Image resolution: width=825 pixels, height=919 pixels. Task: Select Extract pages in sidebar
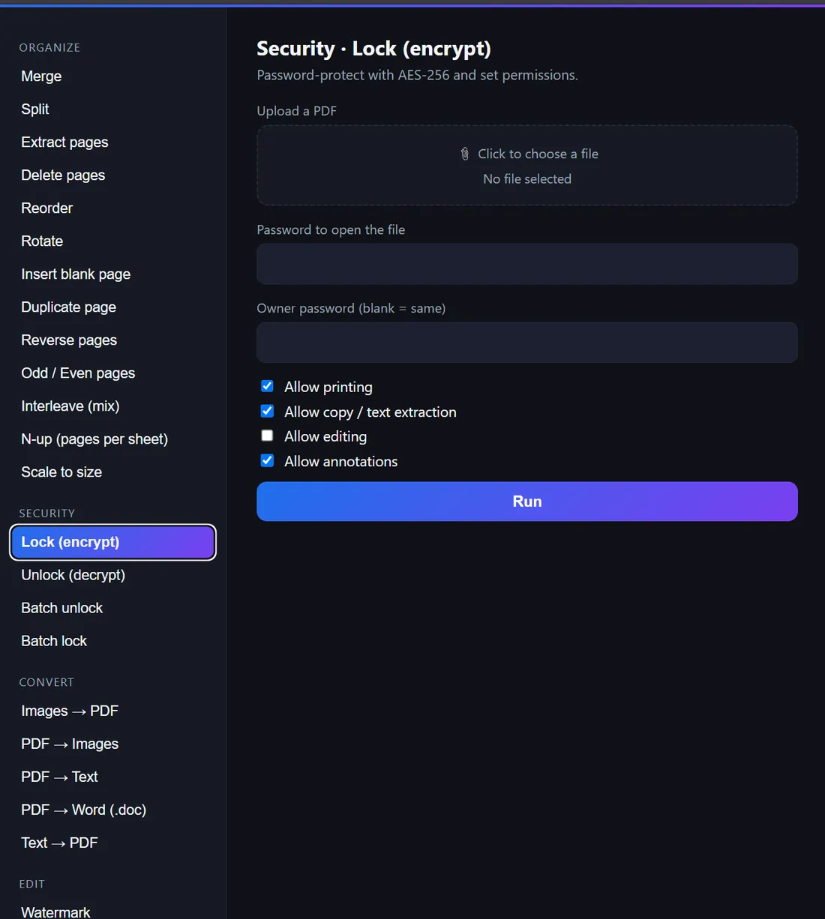point(112,142)
